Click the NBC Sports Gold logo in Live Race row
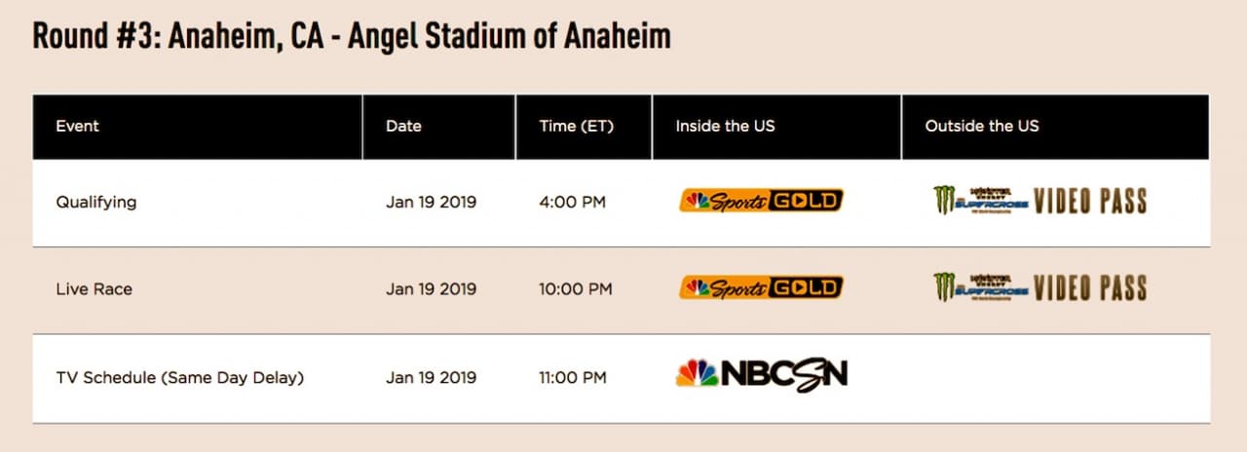Image resolution: width=1247 pixels, height=452 pixels. (x=761, y=287)
